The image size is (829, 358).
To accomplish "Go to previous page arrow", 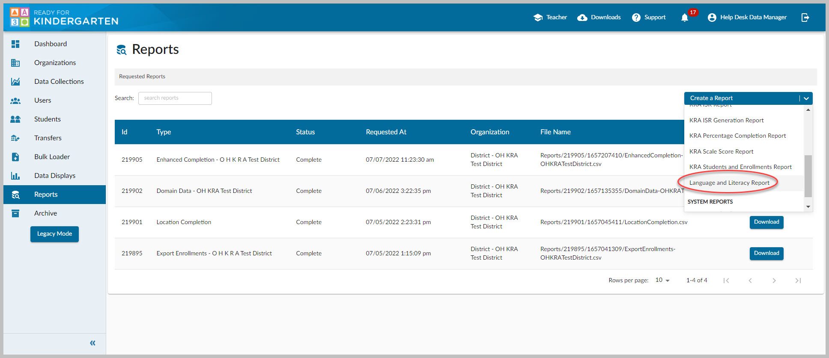I will 750,281.
